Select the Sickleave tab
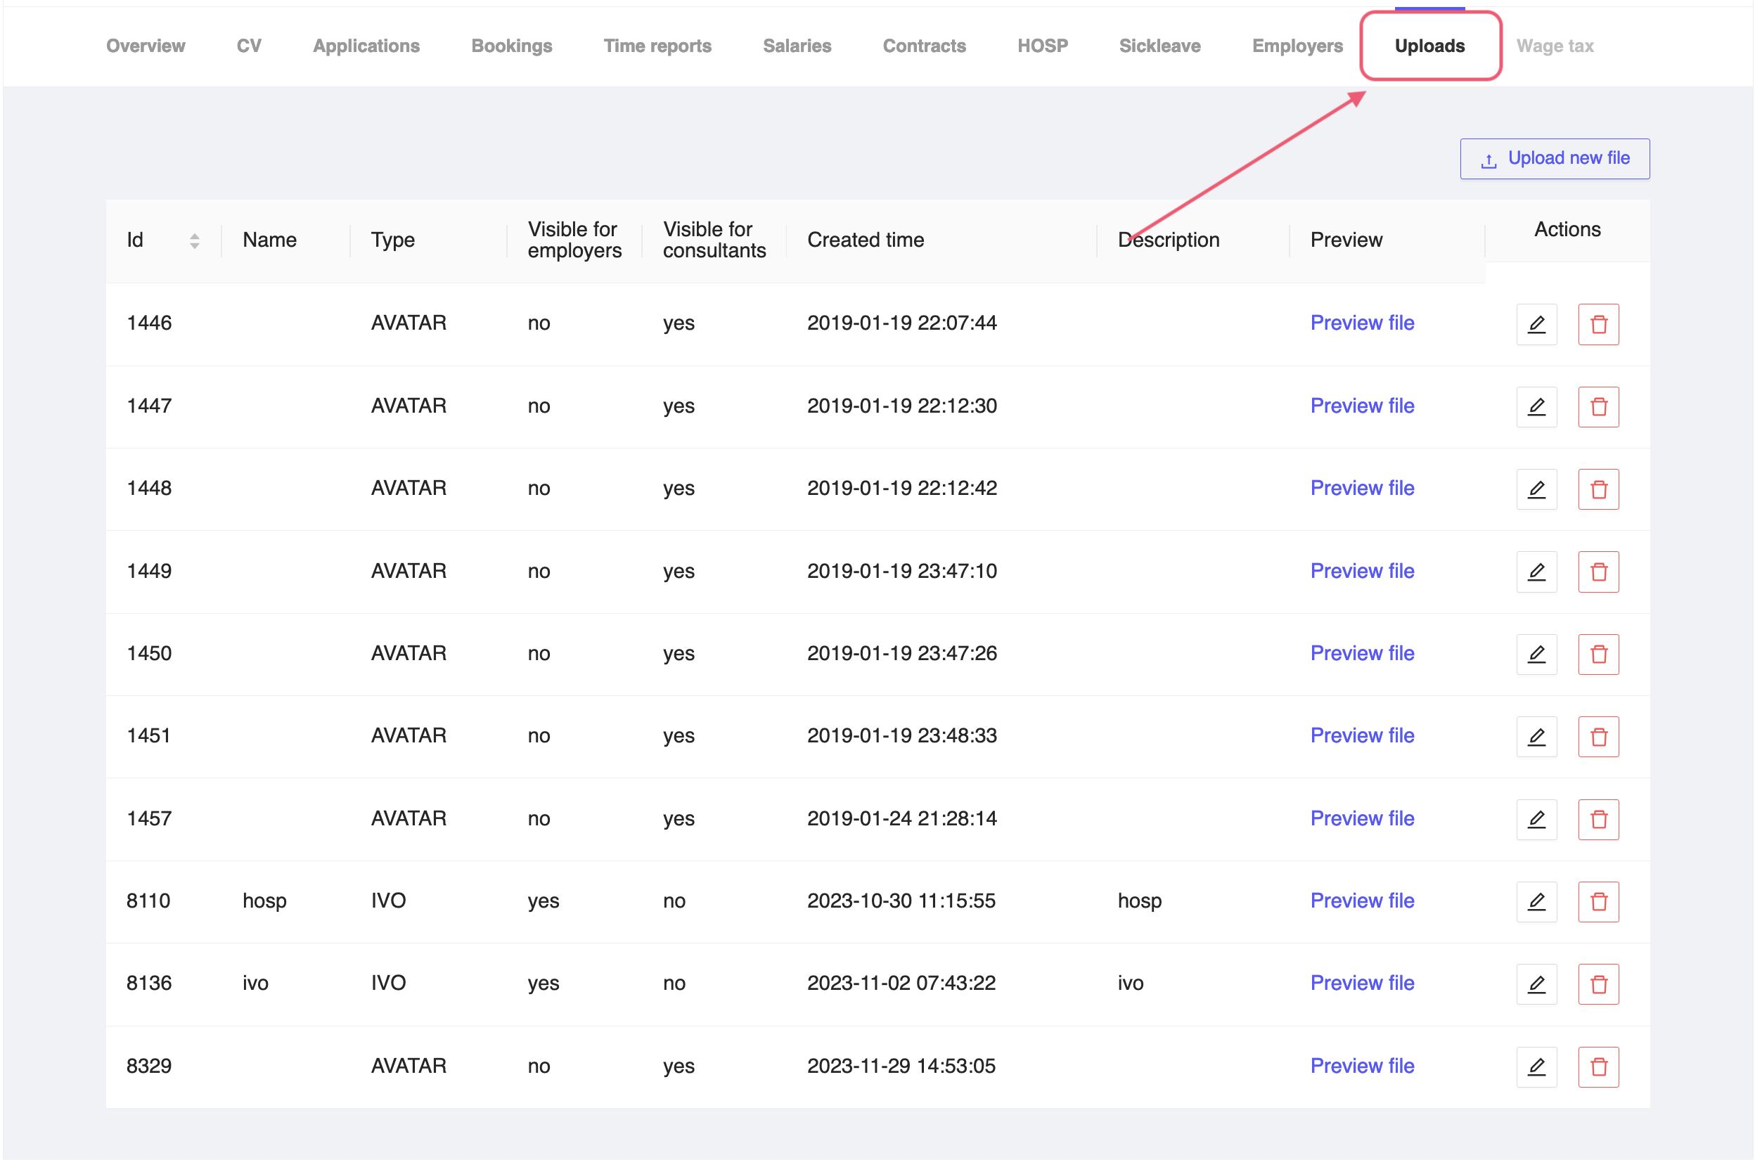The height and width of the screenshot is (1160, 1755). pyautogui.click(x=1159, y=46)
